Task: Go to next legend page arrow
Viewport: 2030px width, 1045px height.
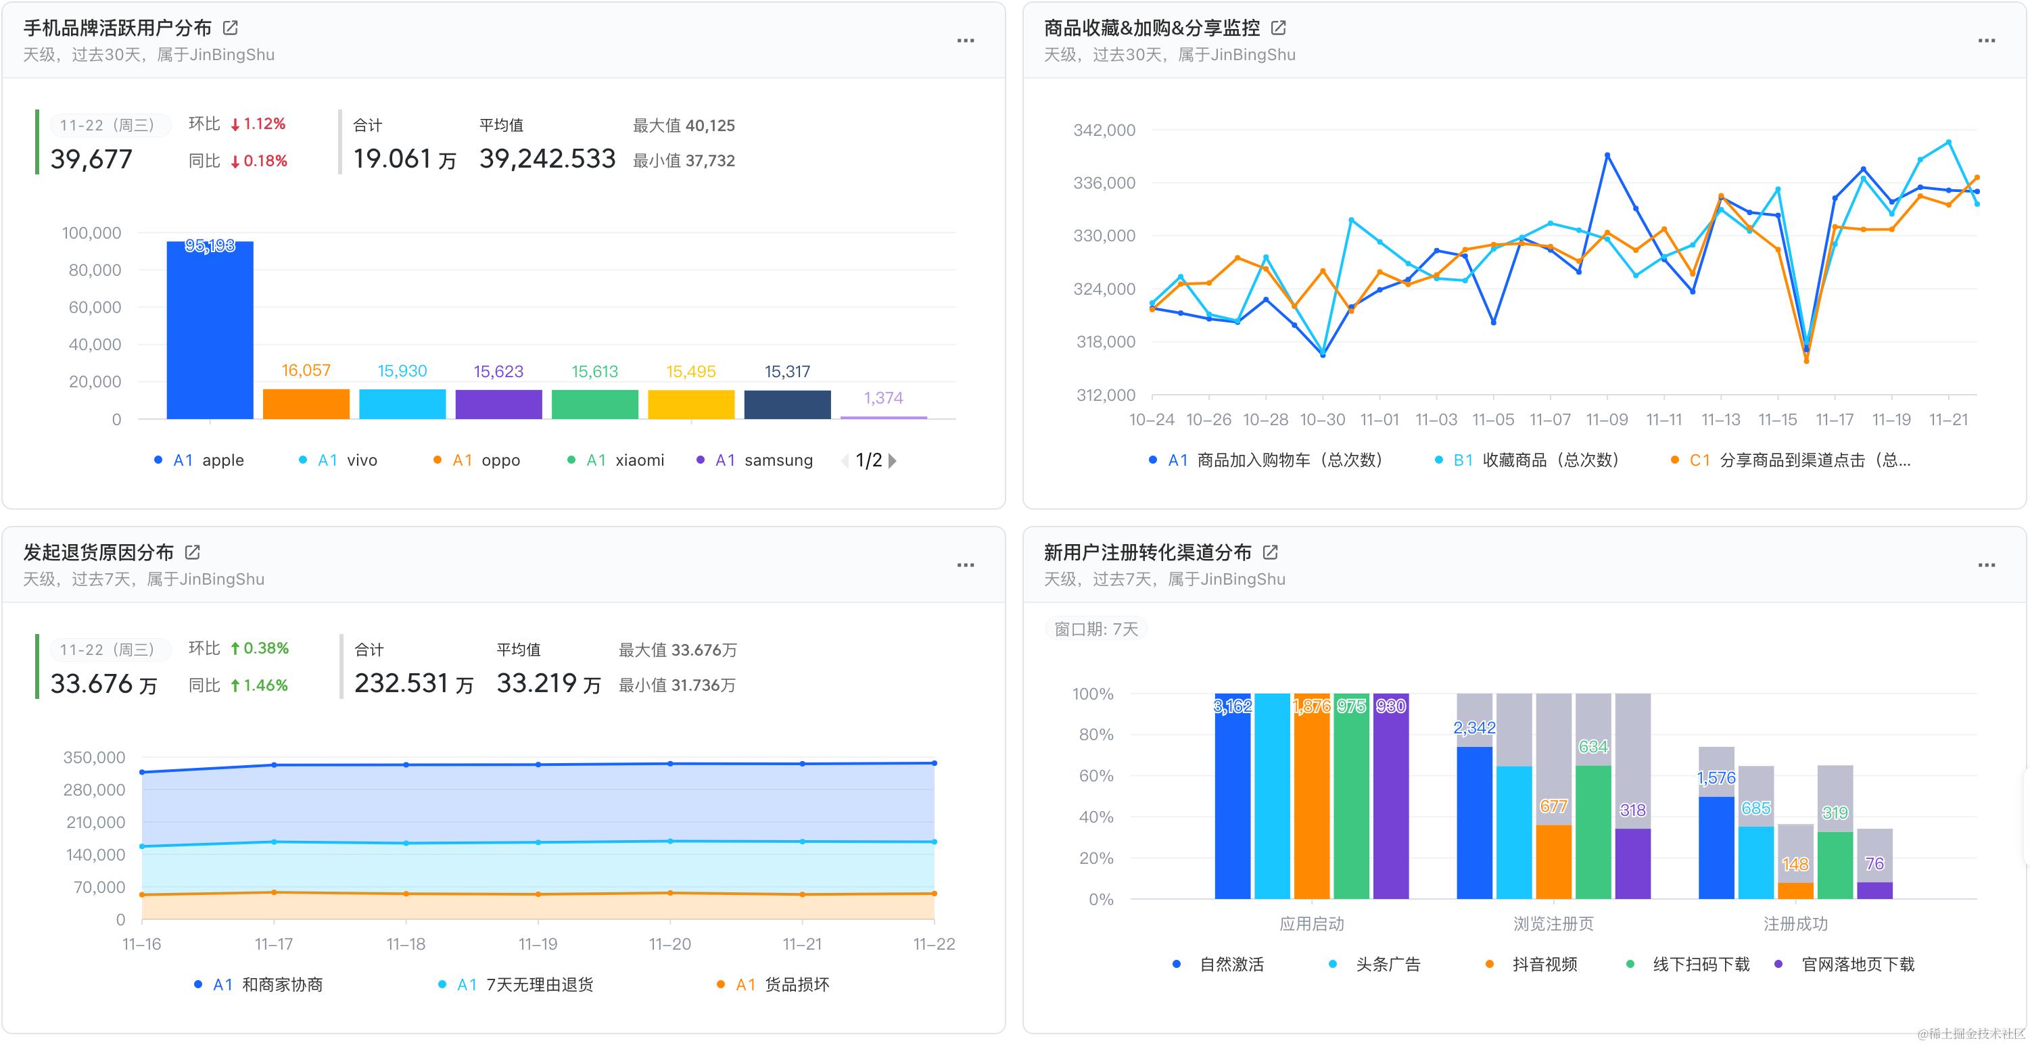Action: pos(893,461)
